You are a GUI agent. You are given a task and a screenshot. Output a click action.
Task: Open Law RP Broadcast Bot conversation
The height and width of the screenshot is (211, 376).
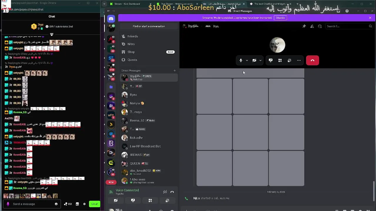click(149, 146)
